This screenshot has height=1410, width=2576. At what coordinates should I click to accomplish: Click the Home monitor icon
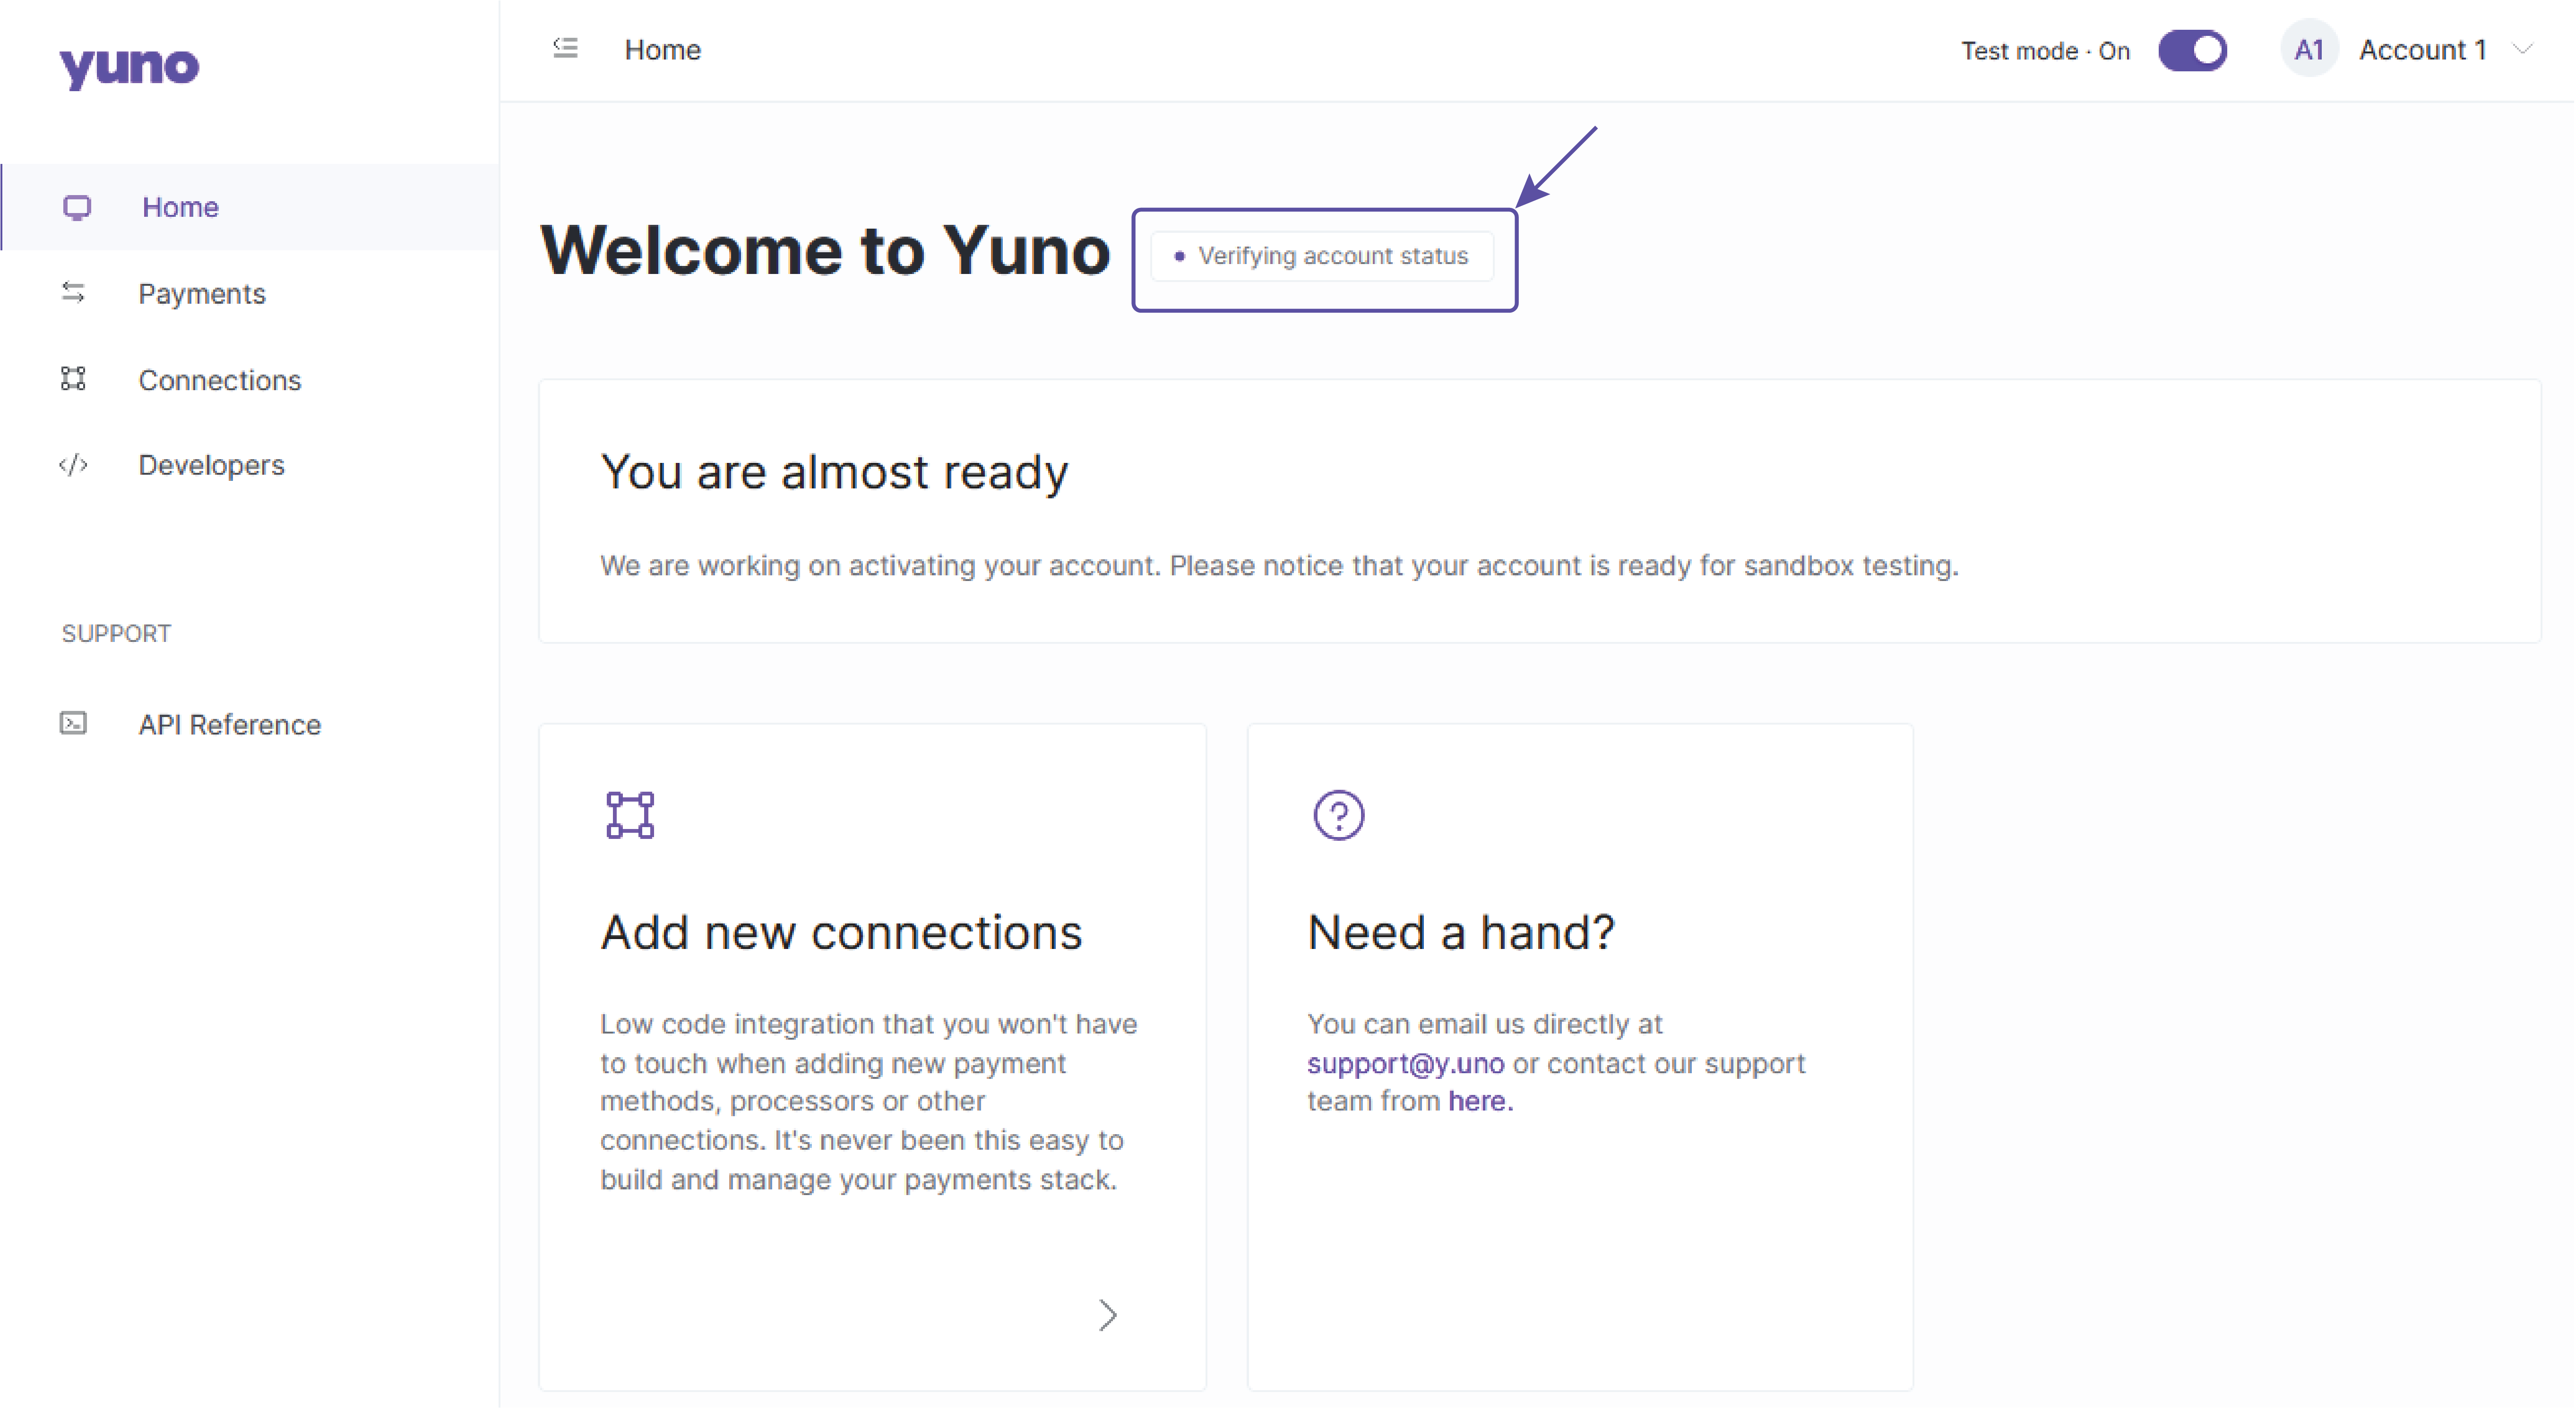coord(77,207)
